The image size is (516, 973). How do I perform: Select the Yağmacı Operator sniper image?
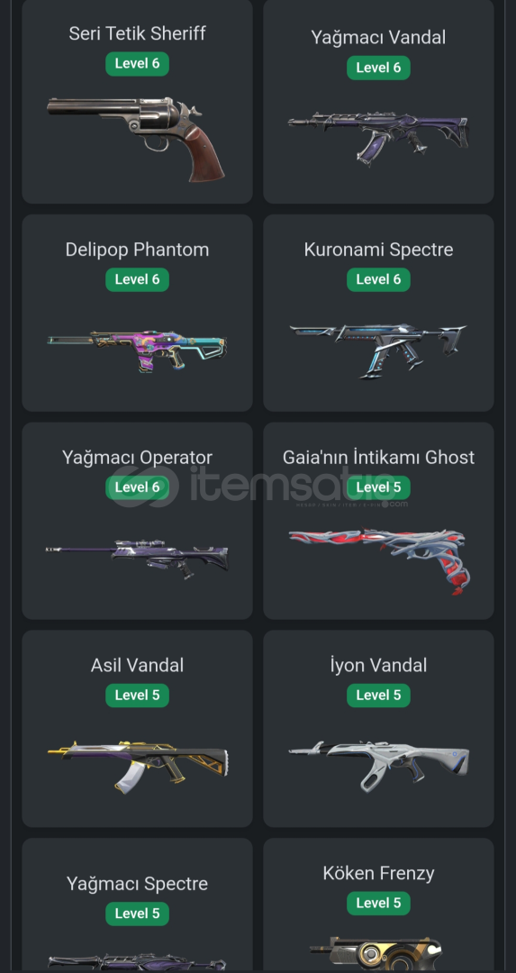tap(137, 558)
